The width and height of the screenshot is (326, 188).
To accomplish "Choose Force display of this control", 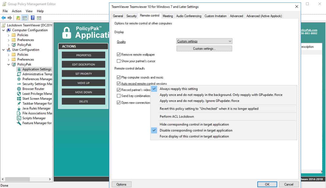I will tap(224, 136).
